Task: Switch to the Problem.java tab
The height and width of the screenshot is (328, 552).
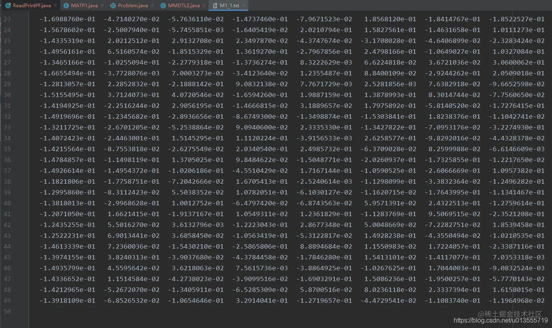Action: [132, 6]
